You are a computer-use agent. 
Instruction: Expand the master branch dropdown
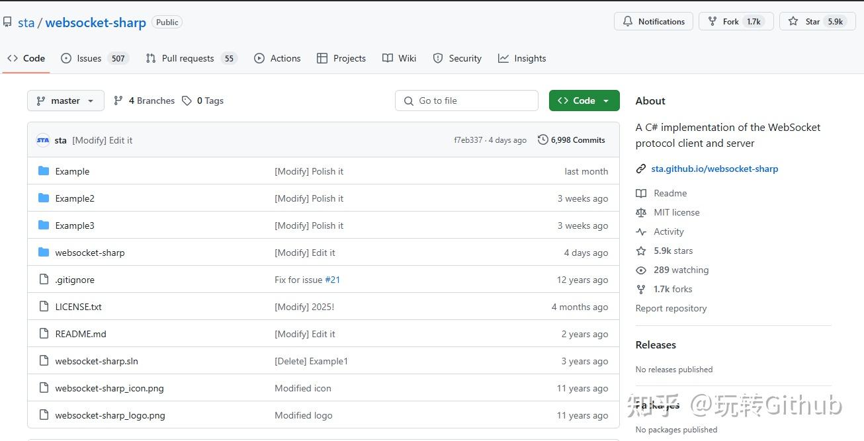[x=65, y=100]
